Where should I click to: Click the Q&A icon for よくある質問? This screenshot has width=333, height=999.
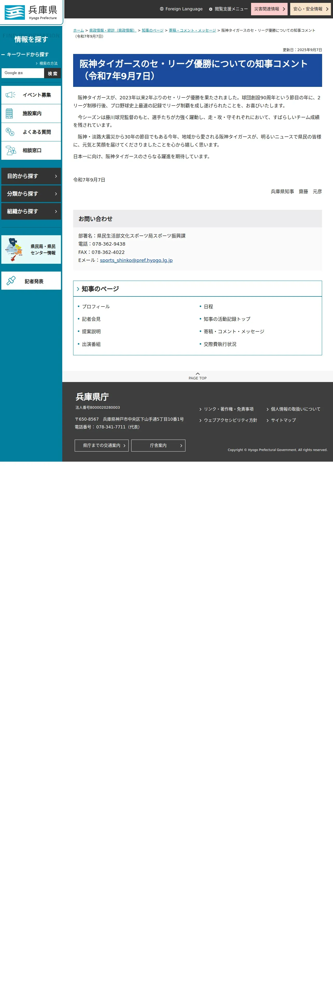[10, 132]
